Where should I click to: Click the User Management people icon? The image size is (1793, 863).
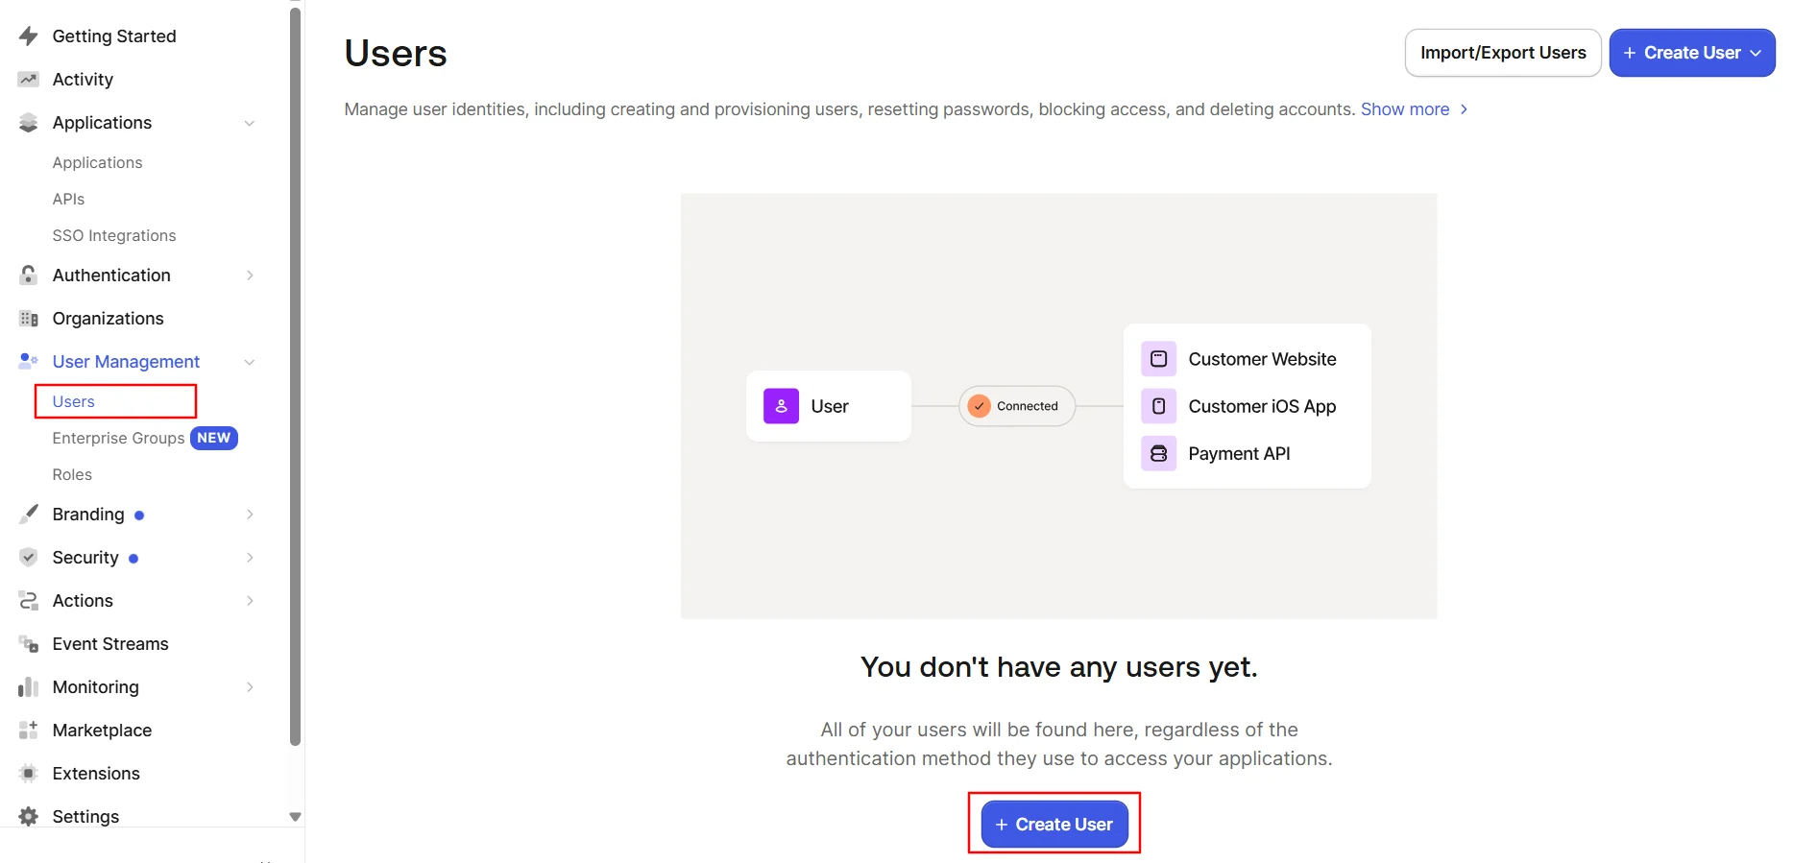coord(29,362)
